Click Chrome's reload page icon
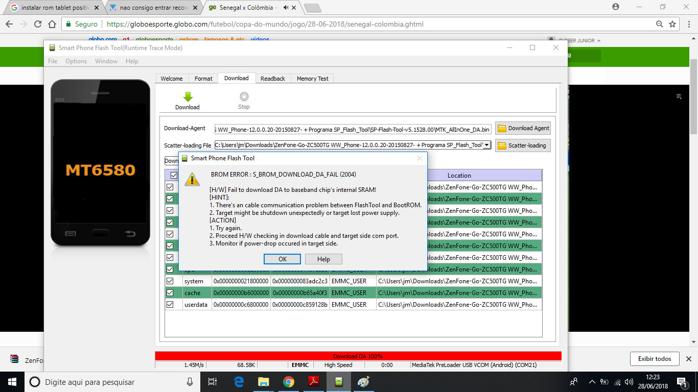 pos(38,24)
